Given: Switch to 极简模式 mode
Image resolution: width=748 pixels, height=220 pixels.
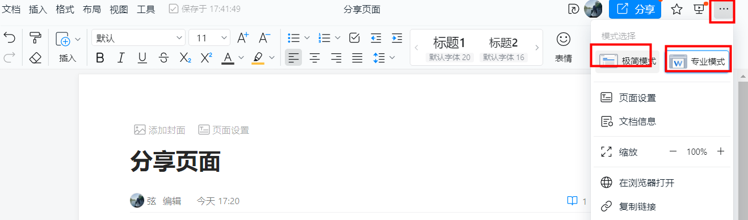Looking at the screenshot, I should coord(627,61).
